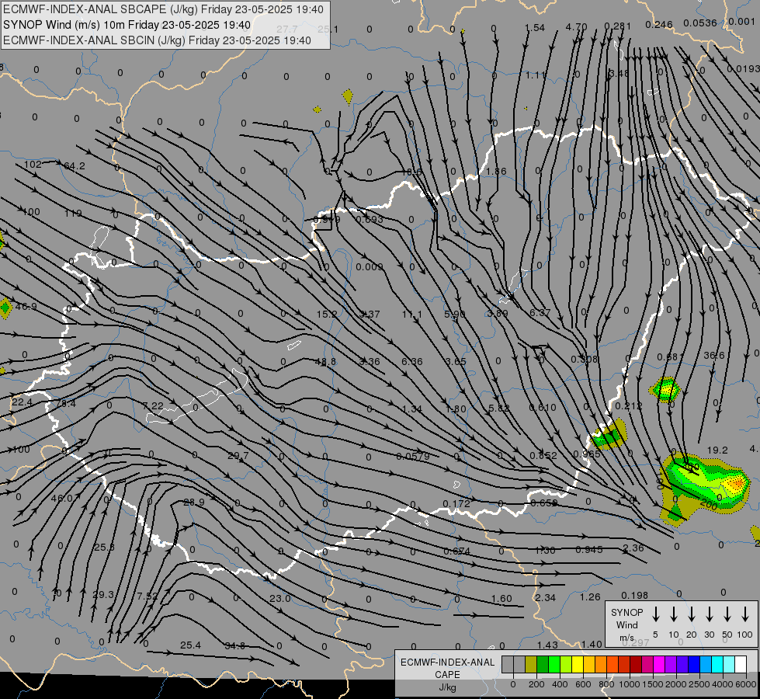Click the 1000 tick label in CAPE legend
This screenshot has width=760, height=699.
click(629, 684)
